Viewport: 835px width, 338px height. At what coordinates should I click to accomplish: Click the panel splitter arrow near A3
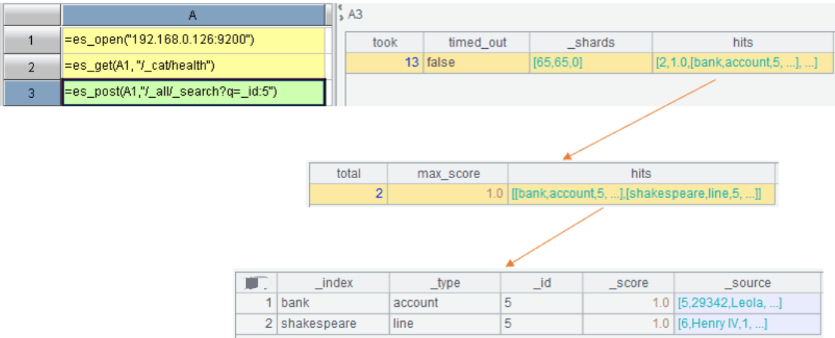pos(340,12)
